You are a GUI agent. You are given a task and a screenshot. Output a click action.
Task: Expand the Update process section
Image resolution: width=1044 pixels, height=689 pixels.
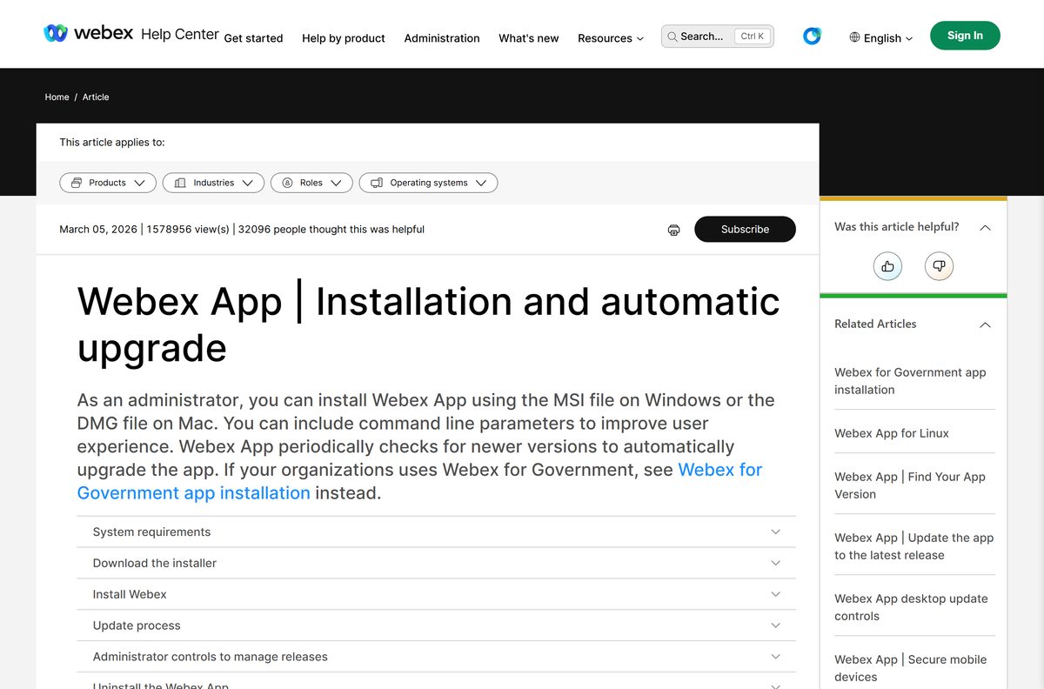436,625
